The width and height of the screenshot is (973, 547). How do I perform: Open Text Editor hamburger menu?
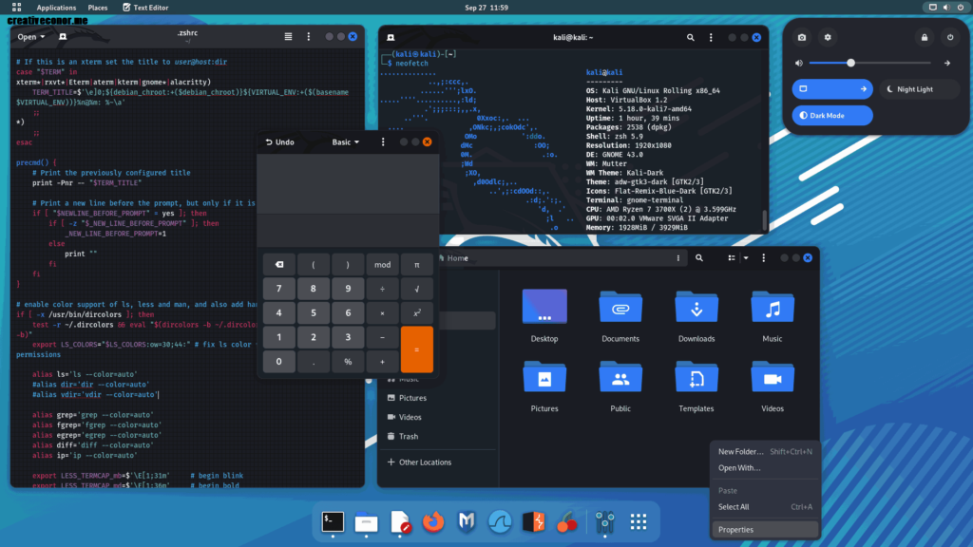point(288,37)
